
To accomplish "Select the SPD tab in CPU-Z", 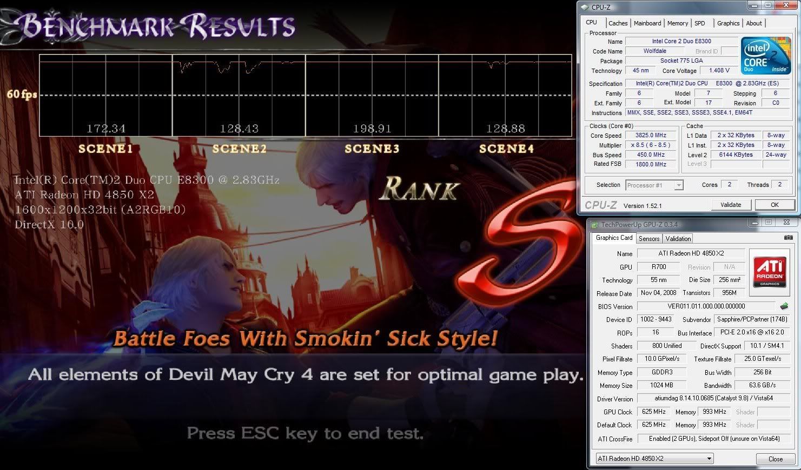I will (x=700, y=23).
